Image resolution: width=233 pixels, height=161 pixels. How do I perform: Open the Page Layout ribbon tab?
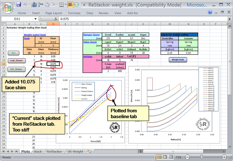[x=54, y=13]
